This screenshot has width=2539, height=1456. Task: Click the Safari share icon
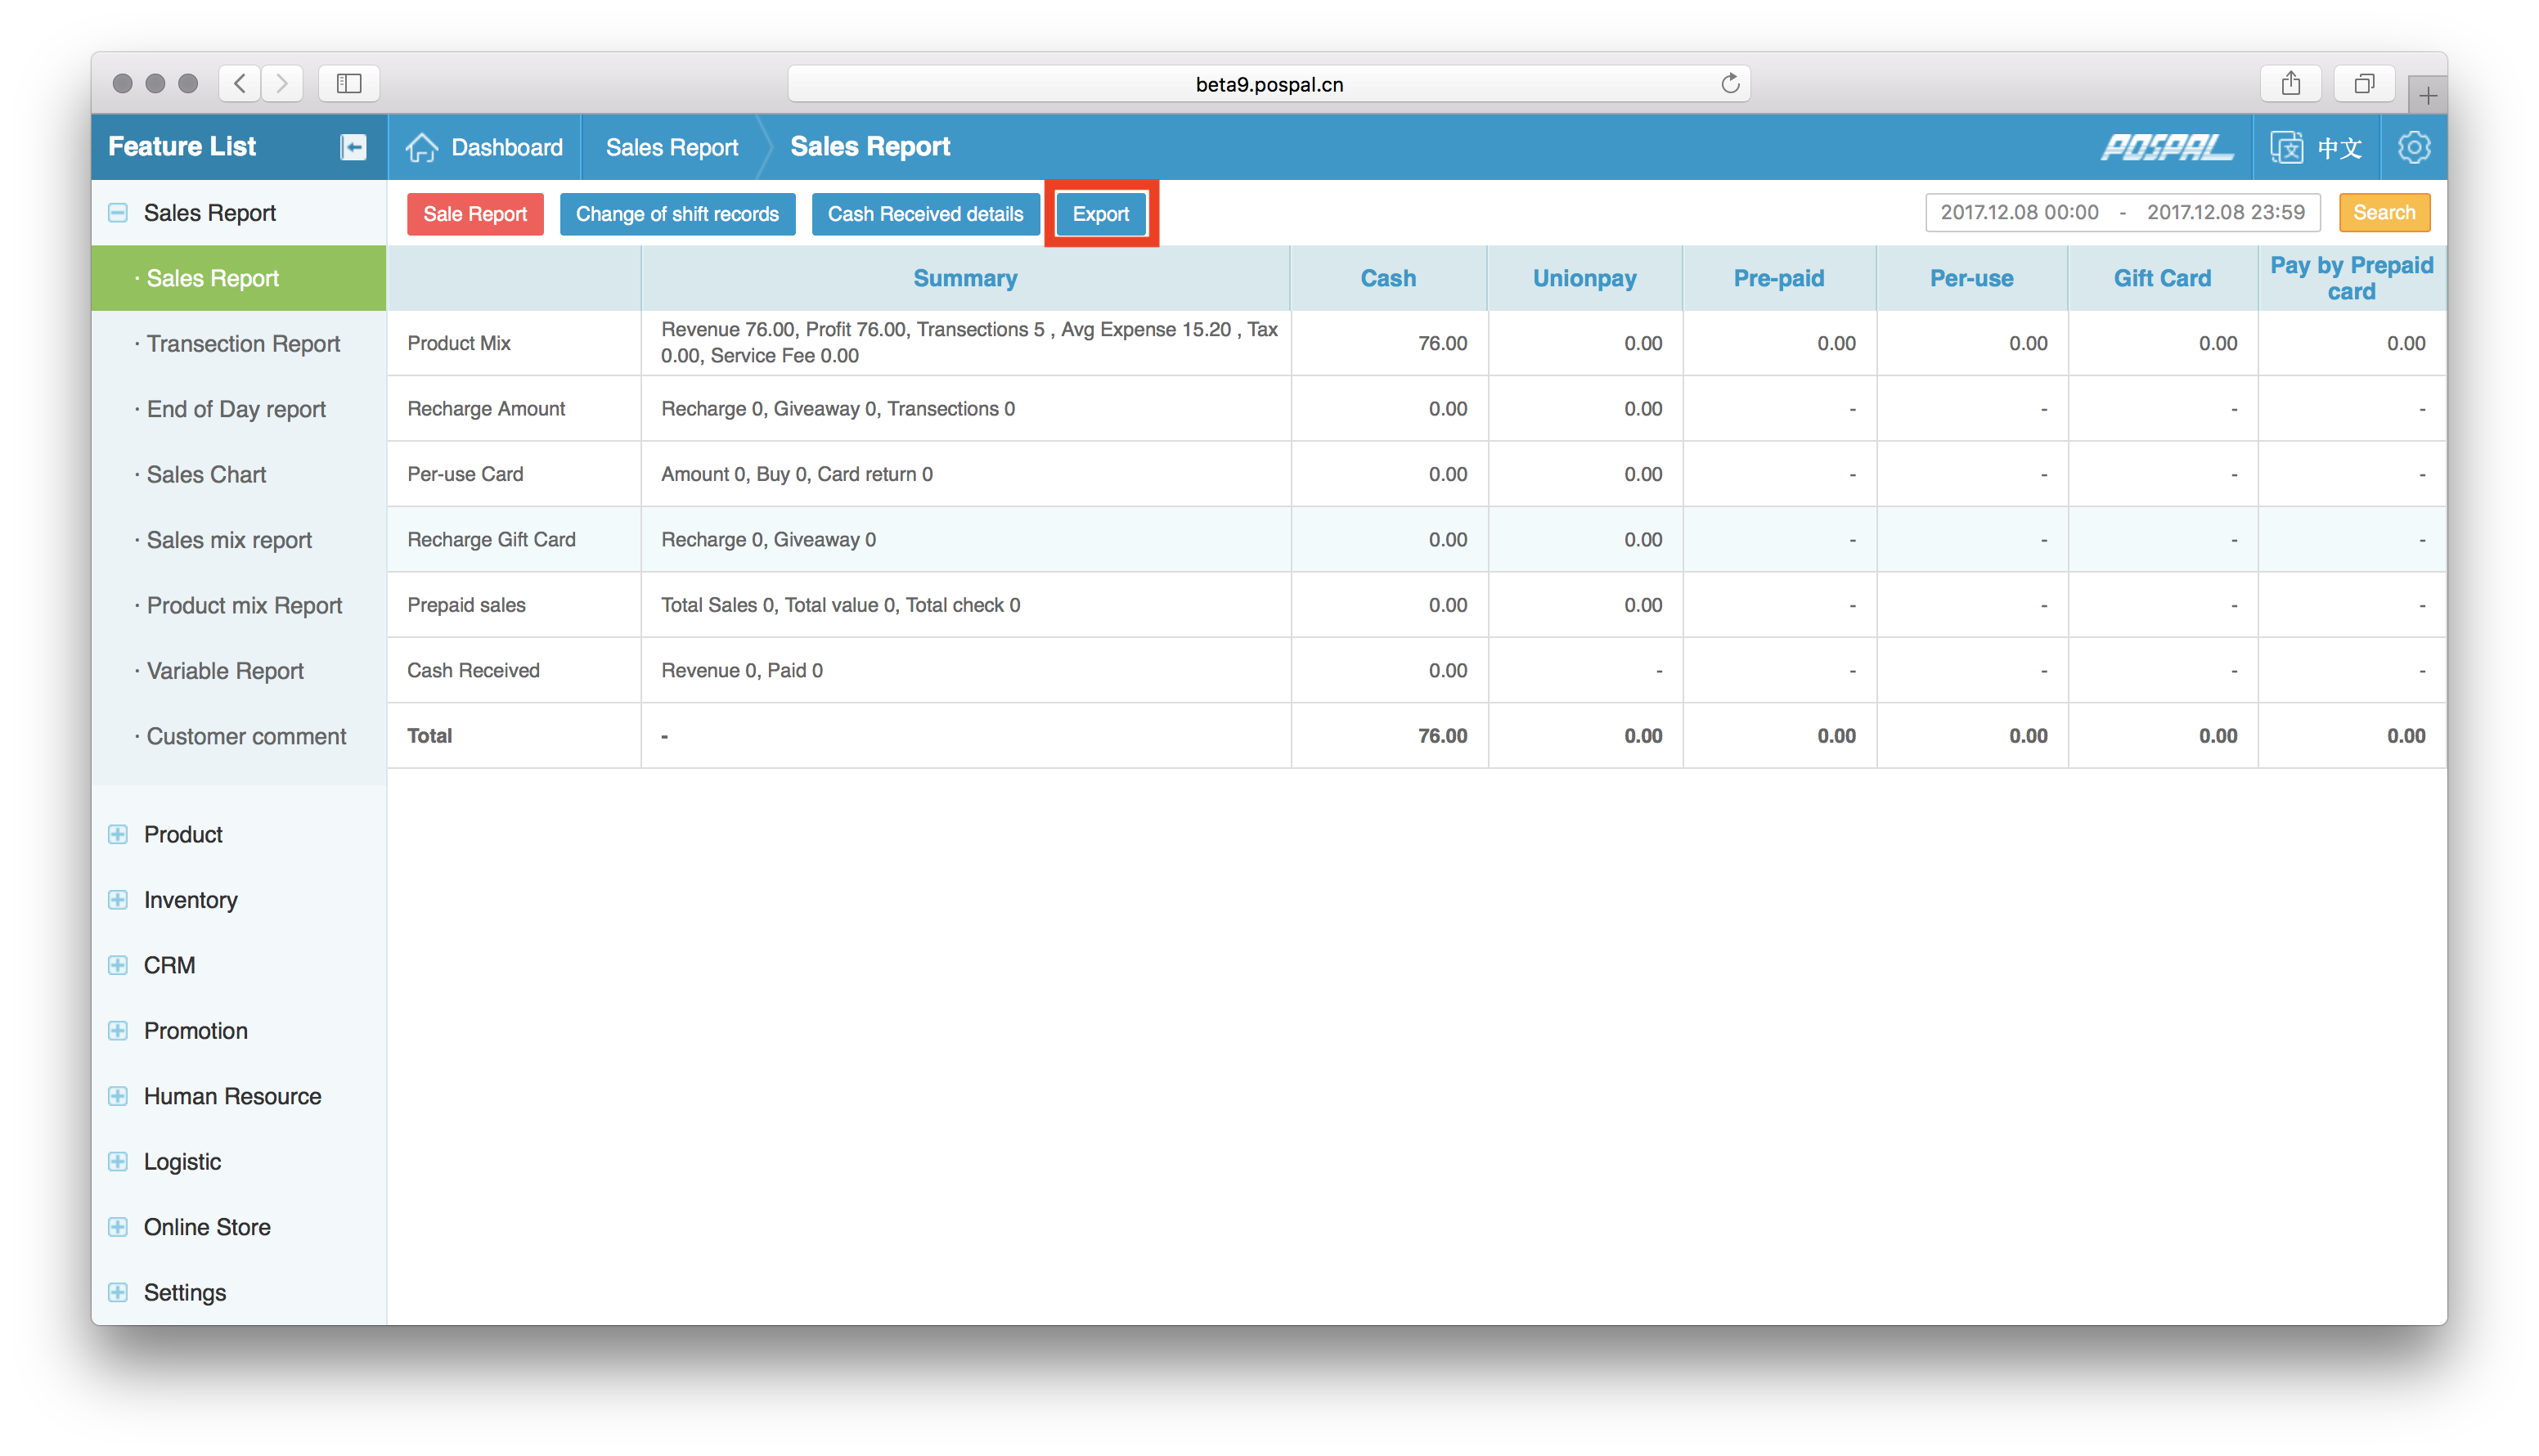tap(2290, 84)
